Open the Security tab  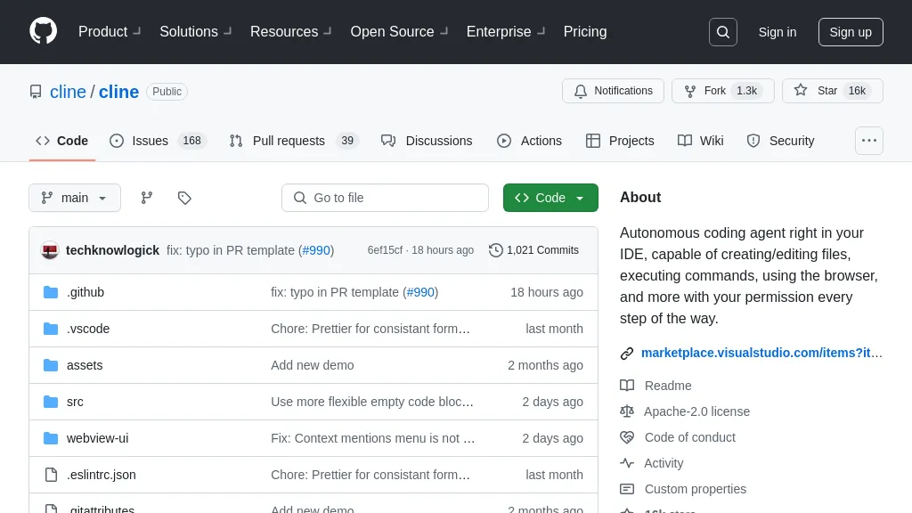tap(780, 141)
